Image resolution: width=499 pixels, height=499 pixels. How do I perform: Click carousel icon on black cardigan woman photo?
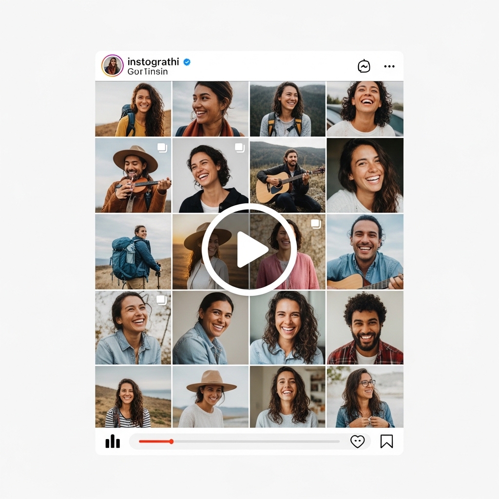239,148
